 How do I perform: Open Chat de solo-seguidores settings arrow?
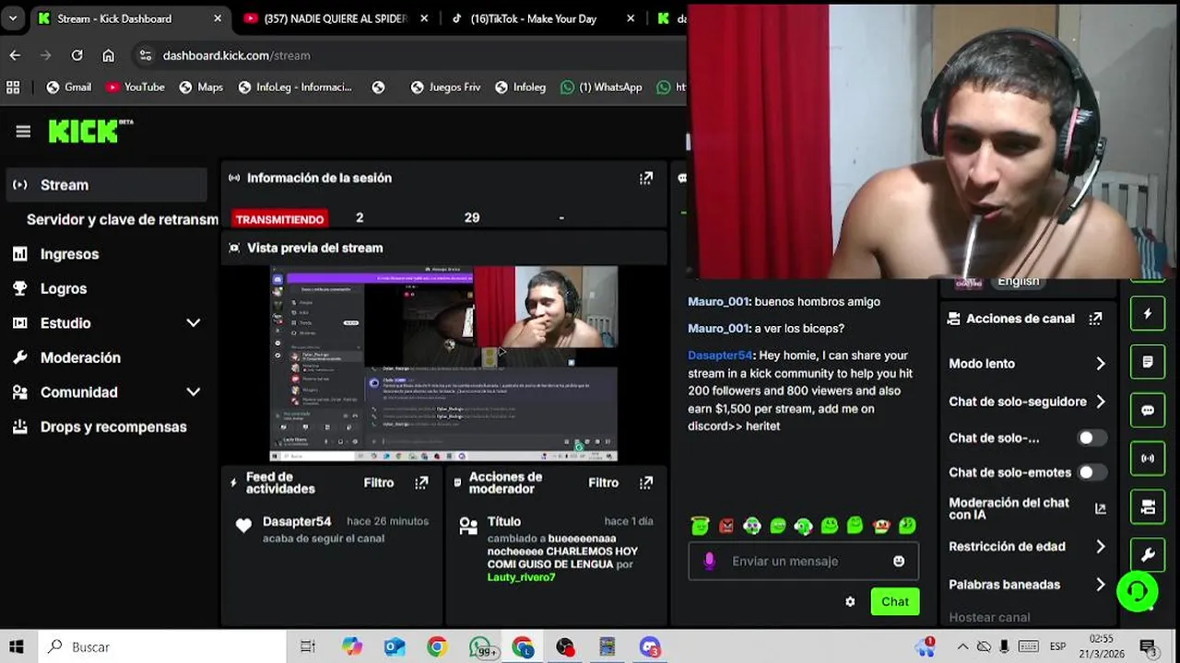1100,401
